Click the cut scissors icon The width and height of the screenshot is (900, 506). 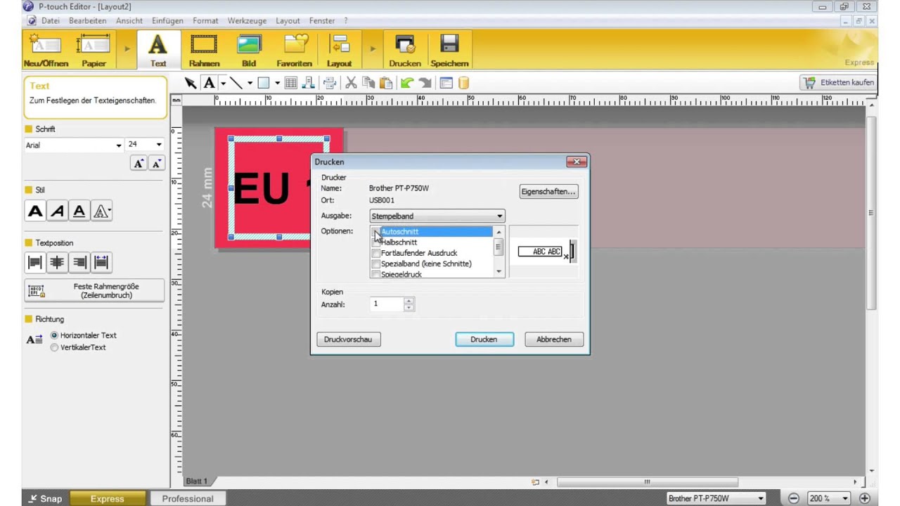(x=351, y=83)
